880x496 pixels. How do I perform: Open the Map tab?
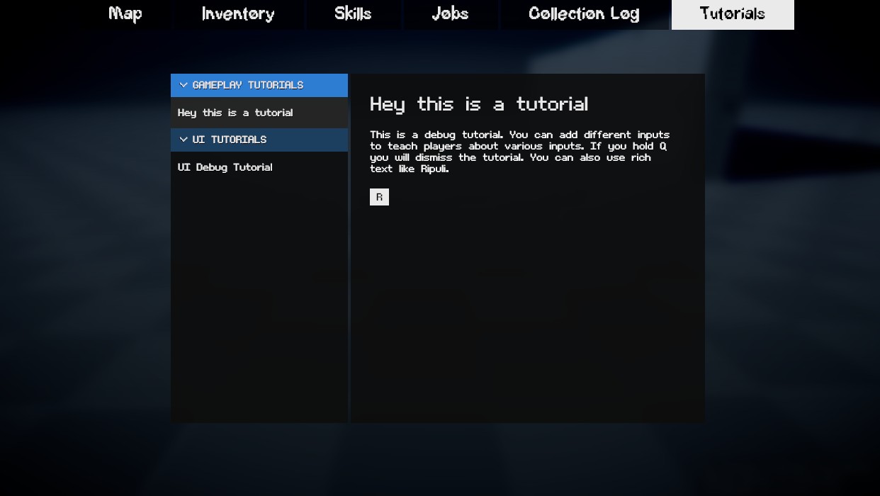(x=125, y=14)
